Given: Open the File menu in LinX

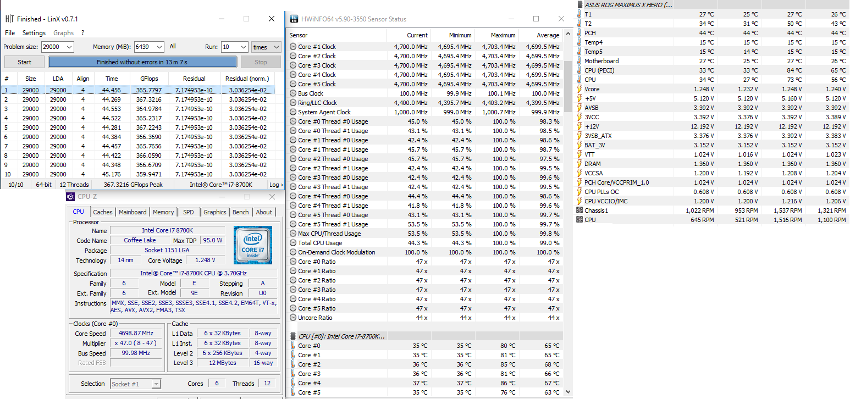Looking at the screenshot, I should [x=10, y=33].
